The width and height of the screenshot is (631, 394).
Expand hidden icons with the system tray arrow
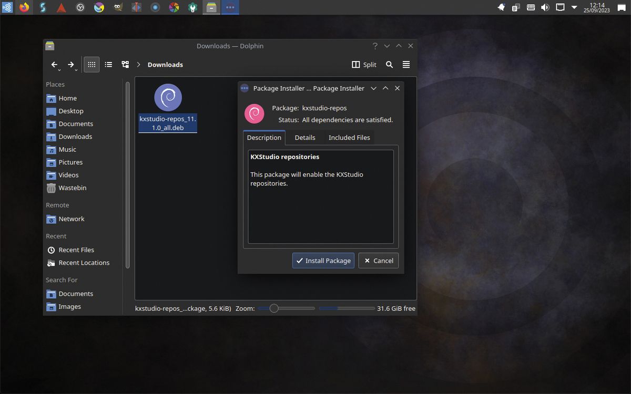point(574,7)
